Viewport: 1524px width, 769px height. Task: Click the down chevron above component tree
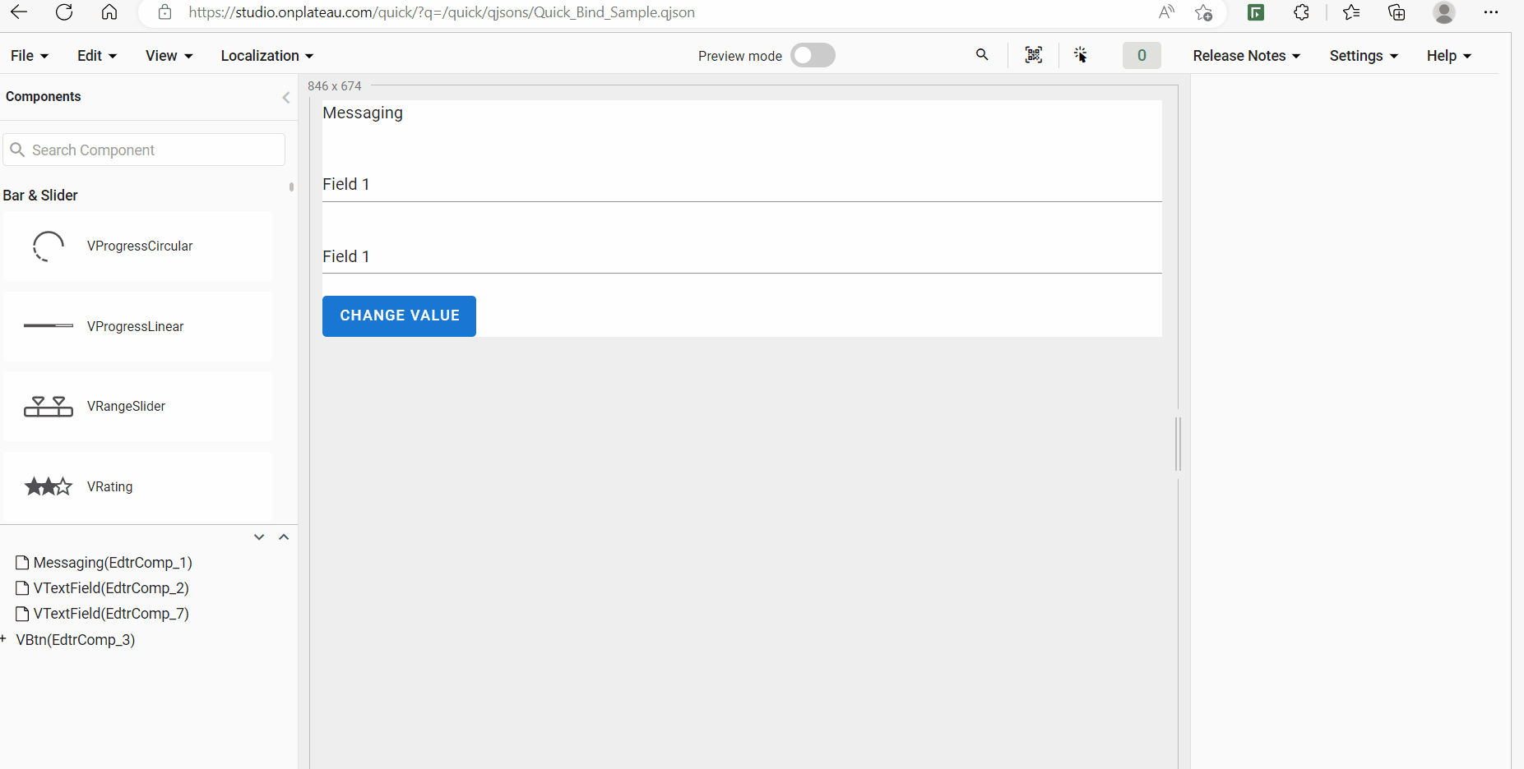(x=259, y=537)
